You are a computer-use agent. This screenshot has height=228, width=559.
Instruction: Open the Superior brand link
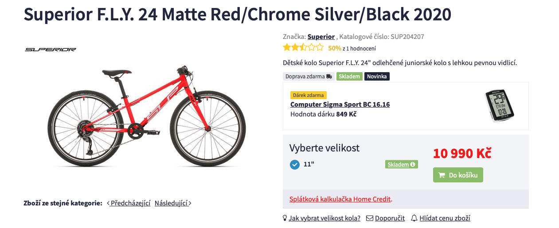321,37
